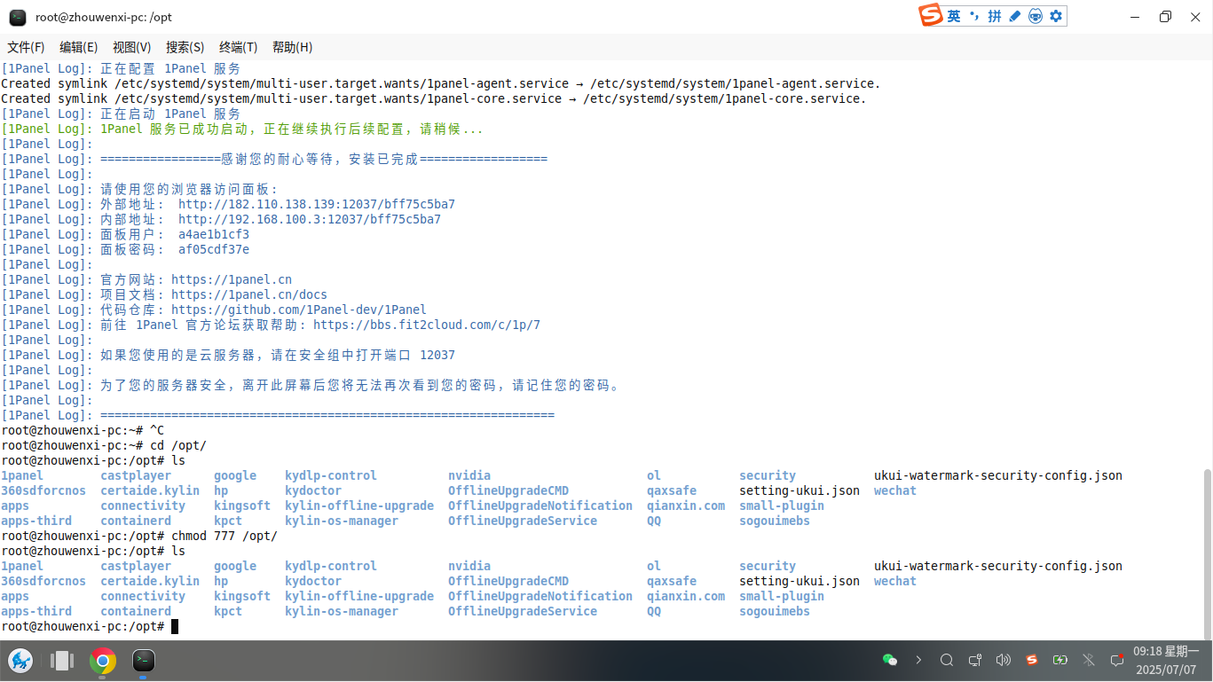Click the Sogou input method logo
The height and width of the screenshot is (682, 1213).
click(x=931, y=16)
